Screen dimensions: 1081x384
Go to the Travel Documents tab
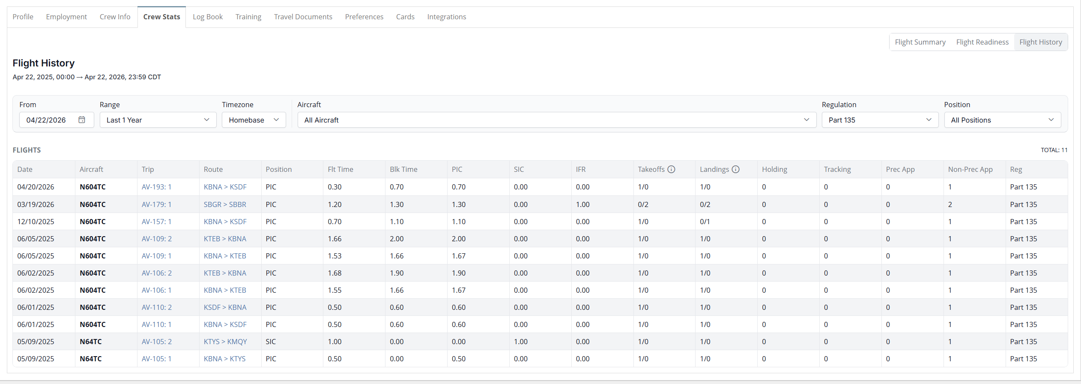(303, 17)
